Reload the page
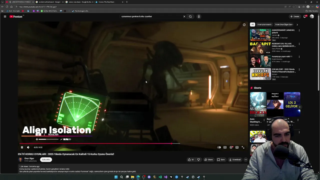The width and height of the screenshot is (320, 180). tap(7, 7)
